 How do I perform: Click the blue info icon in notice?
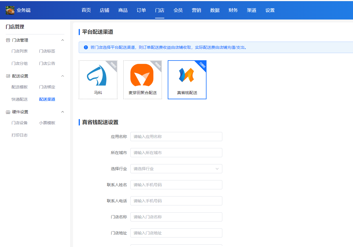click(86, 47)
